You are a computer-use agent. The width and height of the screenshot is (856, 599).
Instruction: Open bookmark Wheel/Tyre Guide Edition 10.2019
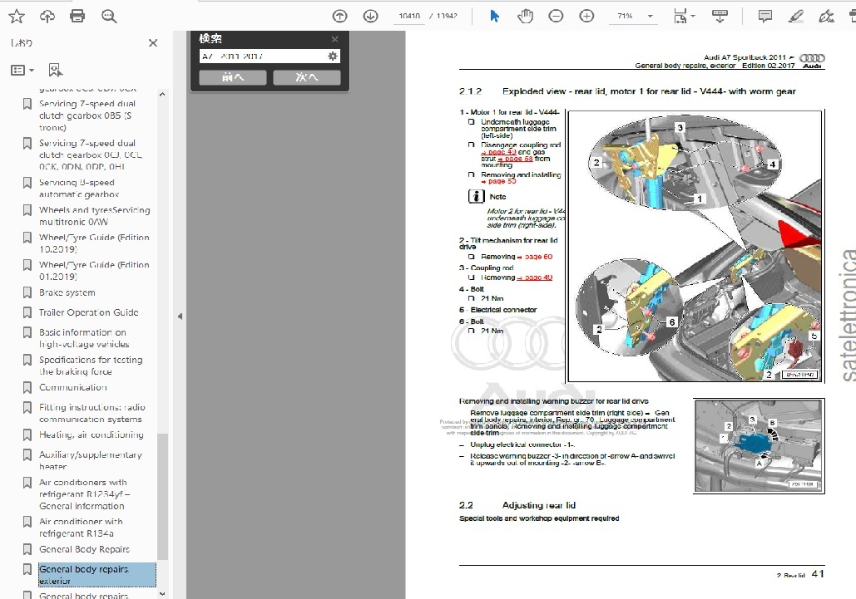pyautogui.click(x=94, y=243)
